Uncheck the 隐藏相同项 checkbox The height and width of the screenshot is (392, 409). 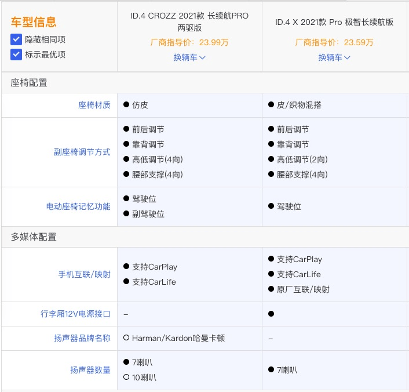tap(16, 39)
